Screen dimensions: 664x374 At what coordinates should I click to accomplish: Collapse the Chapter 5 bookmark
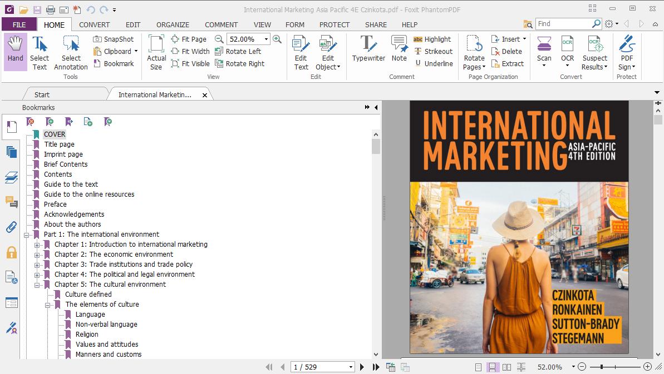[37, 285]
